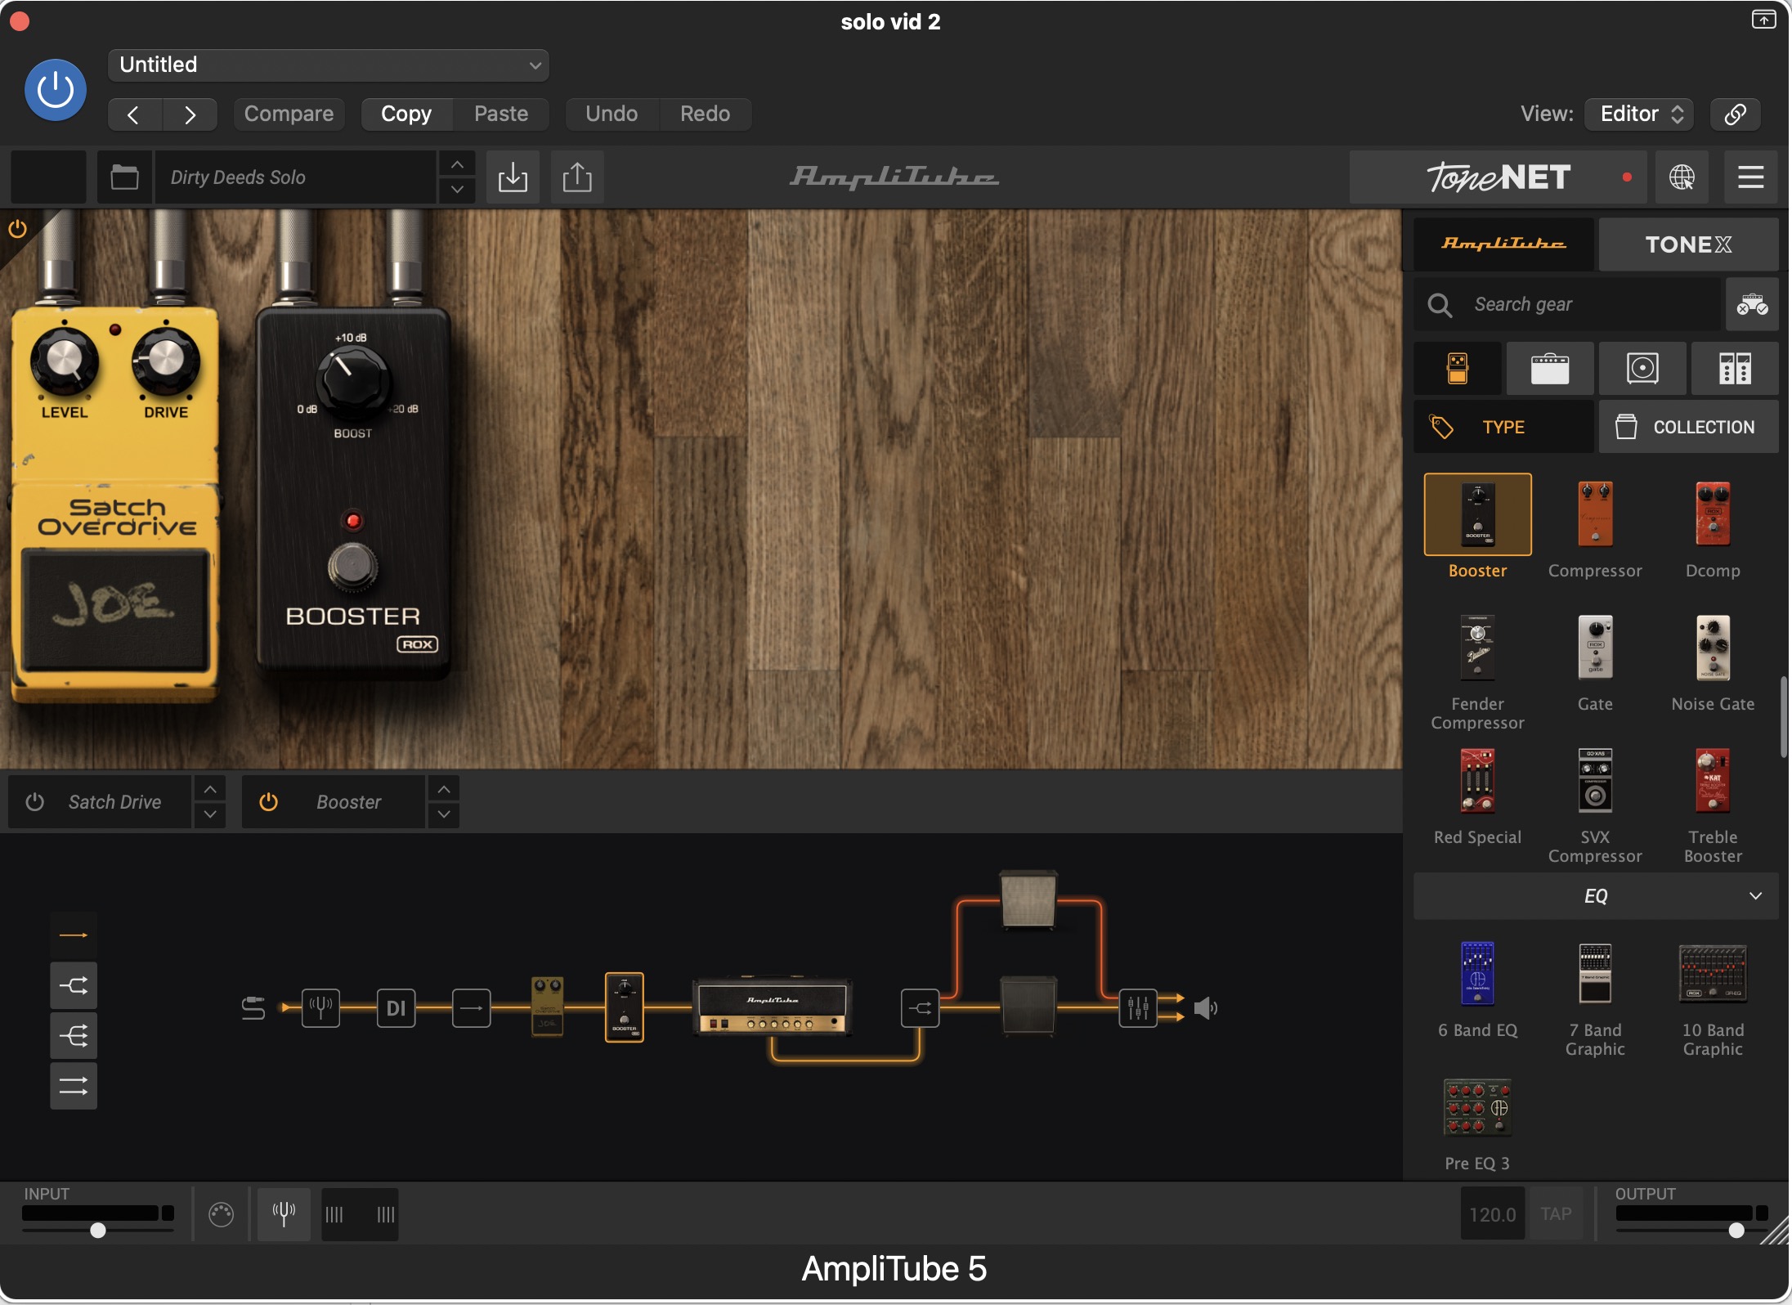The image size is (1792, 1305).
Task: Open the ToneNET globe icon
Action: (x=1682, y=177)
